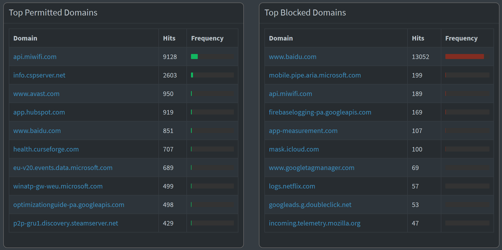Open www.baidu.com in Top Blocked Domains
This screenshot has width=502, height=250.
pos(292,57)
